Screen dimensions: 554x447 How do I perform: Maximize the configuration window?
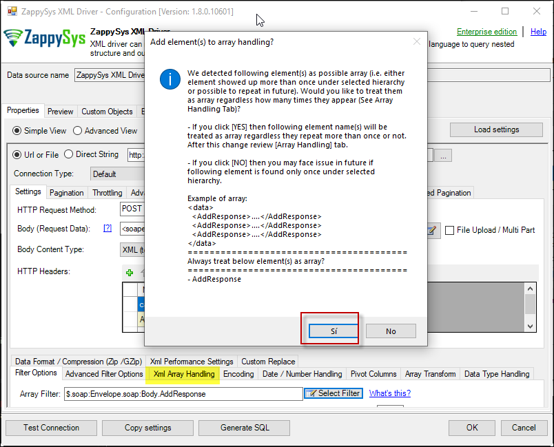[505, 11]
